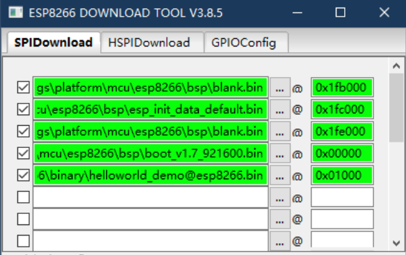Maximize the ESP8266 Download Tool window
The width and height of the screenshot is (406, 255).
[x=340, y=13]
